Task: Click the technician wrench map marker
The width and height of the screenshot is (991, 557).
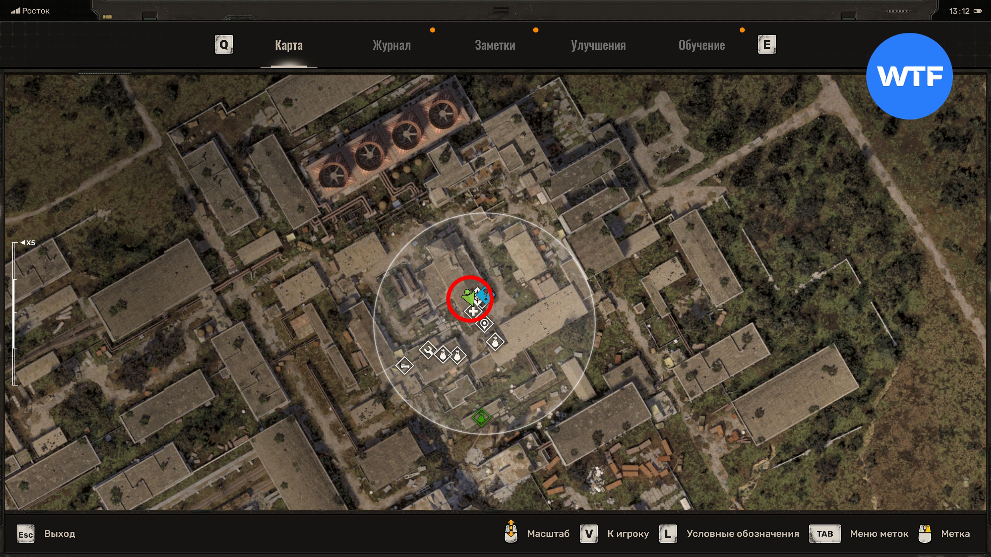Action: pyautogui.click(x=428, y=350)
